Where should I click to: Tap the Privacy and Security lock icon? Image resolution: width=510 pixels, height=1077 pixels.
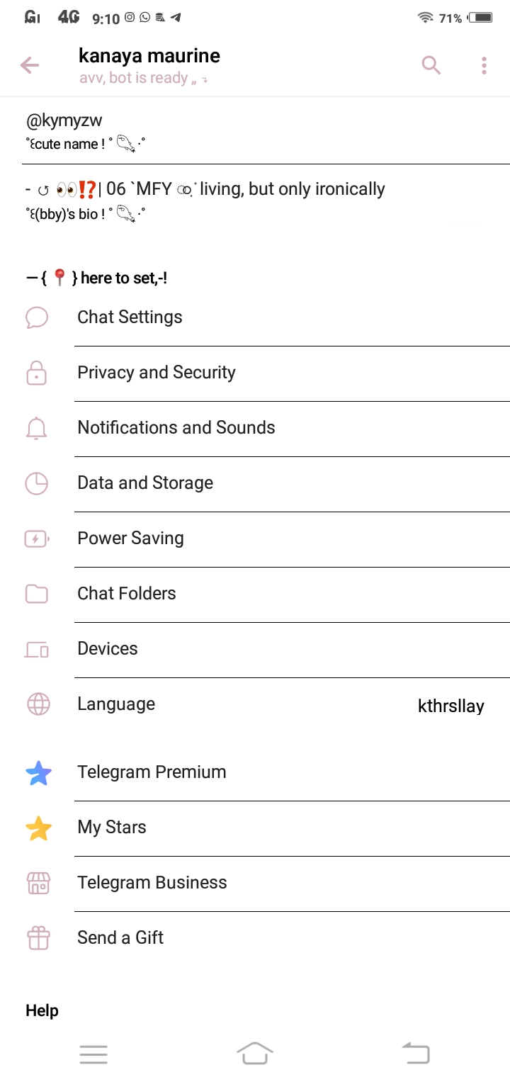tap(37, 373)
